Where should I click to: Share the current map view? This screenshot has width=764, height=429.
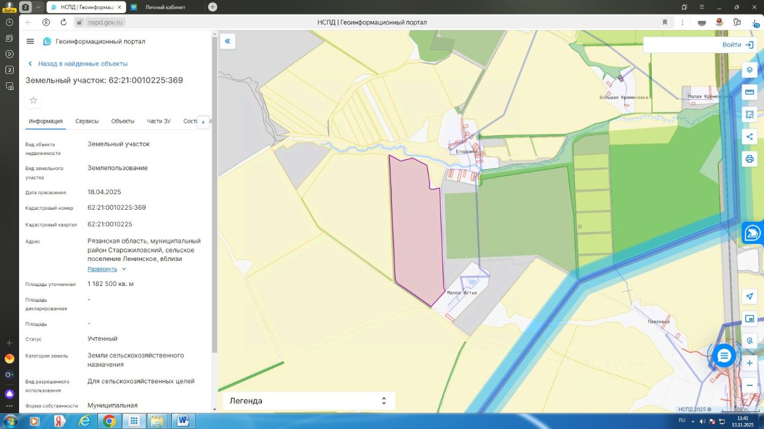(750, 136)
